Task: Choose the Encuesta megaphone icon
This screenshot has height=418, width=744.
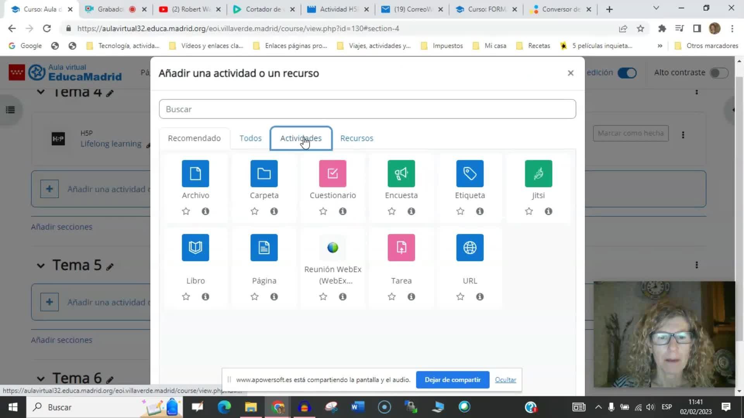Action: pyautogui.click(x=401, y=174)
